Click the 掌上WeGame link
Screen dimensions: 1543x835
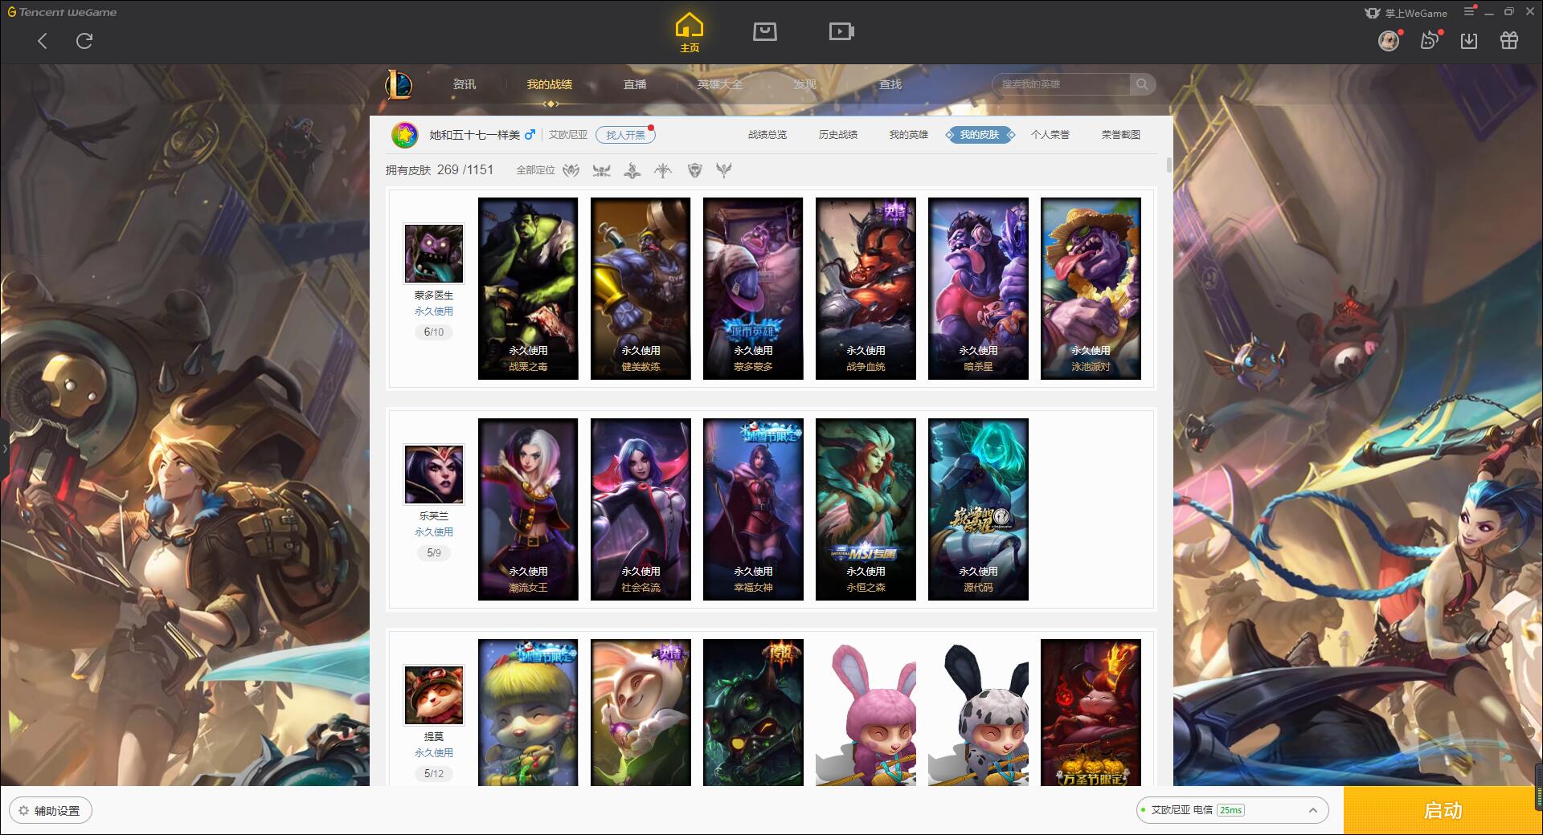pyautogui.click(x=1406, y=13)
